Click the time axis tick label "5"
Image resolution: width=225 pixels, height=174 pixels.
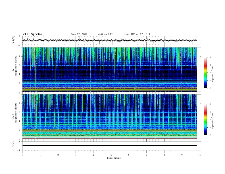click(111, 155)
